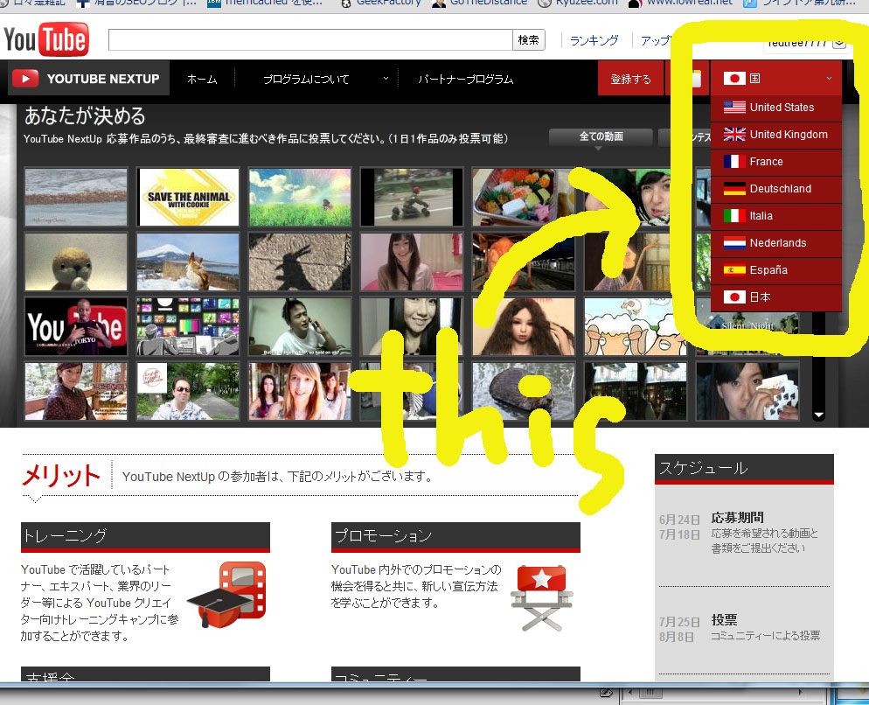Open the SAVE THE ANIMAL video thumbnail
Viewport: 869px width, 705px height.
189,197
